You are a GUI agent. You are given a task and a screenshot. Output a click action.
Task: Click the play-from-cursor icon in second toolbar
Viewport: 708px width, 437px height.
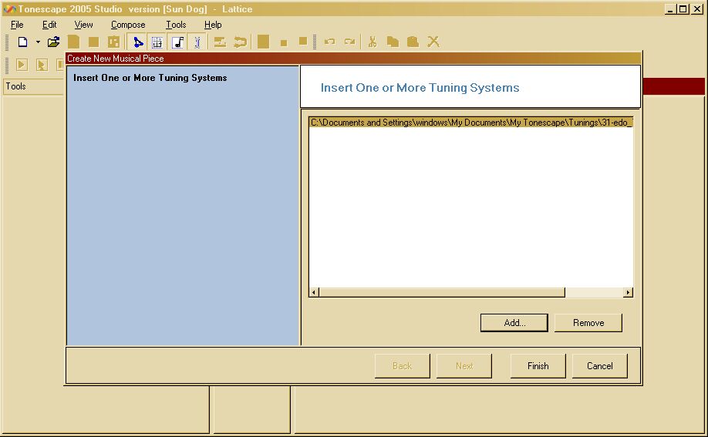click(x=41, y=65)
